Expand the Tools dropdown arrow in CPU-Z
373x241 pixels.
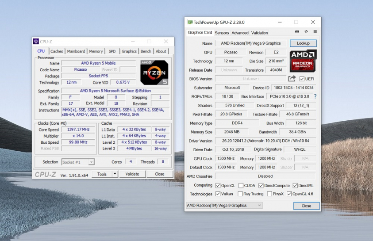pyautogui.click(x=115, y=174)
